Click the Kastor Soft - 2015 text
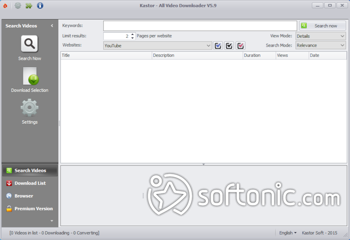350x240 pixels. (x=319, y=233)
